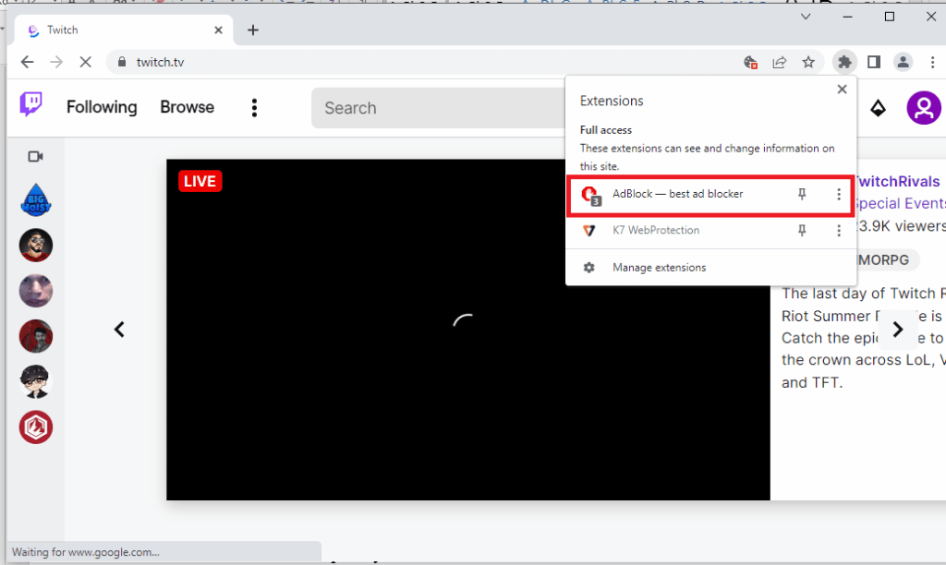Click the featured stream video player
946x565 pixels.
pyautogui.click(x=468, y=330)
